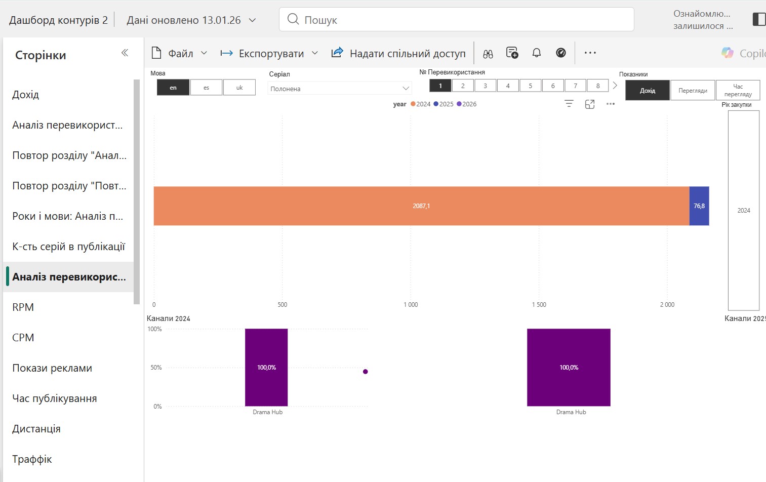Select reuse number 5
This screenshot has width=766, height=482.
click(531, 86)
